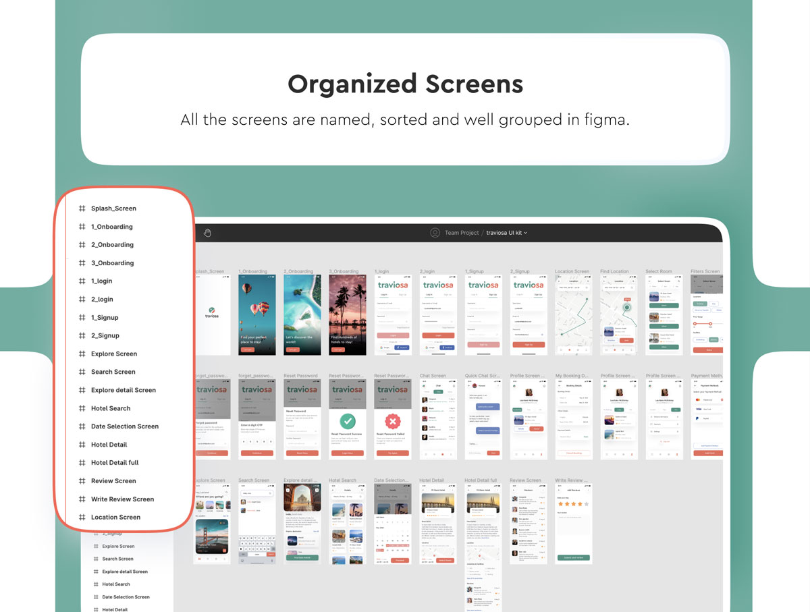Click the Write Review label above canvas frame
Image resolution: width=810 pixels, height=612 pixels.
coord(570,480)
